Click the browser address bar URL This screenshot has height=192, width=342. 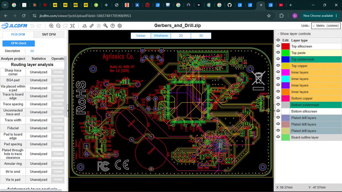[x=85, y=16]
